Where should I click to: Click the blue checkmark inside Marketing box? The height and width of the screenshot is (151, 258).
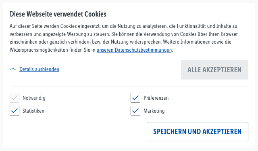point(135,111)
